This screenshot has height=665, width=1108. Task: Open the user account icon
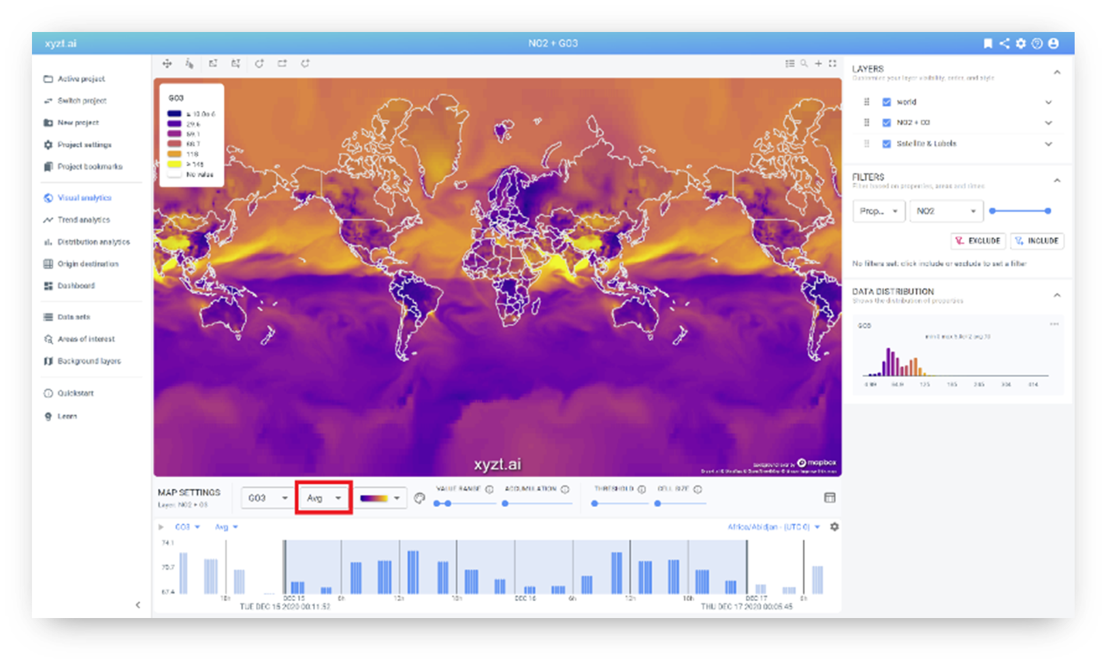[1053, 43]
